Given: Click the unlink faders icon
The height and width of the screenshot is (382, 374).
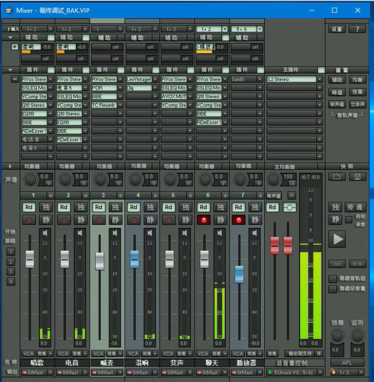Looking at the screenshot, I should click(357, 264).
